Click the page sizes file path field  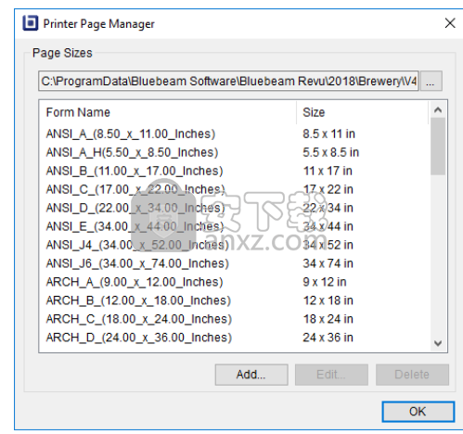(228, 81)
